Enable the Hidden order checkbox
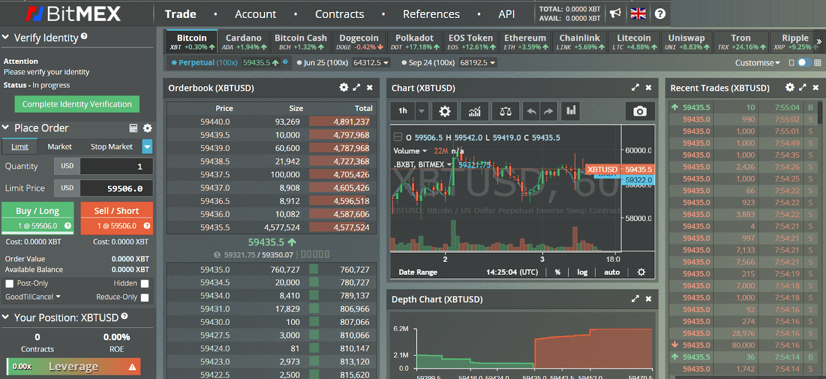This screenshot has width=826, height=379. 145,284
